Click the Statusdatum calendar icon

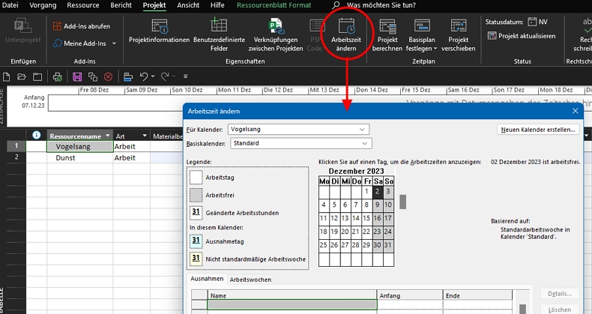point(532,22)
